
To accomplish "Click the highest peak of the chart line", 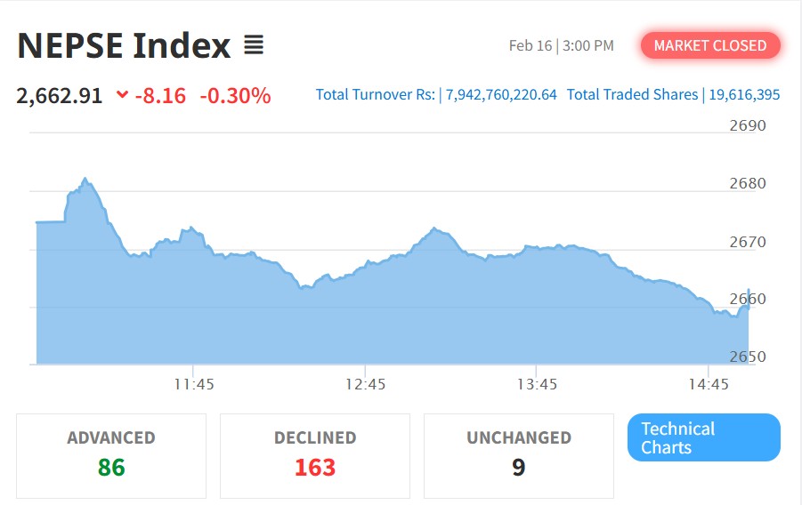I will [85, 179].
